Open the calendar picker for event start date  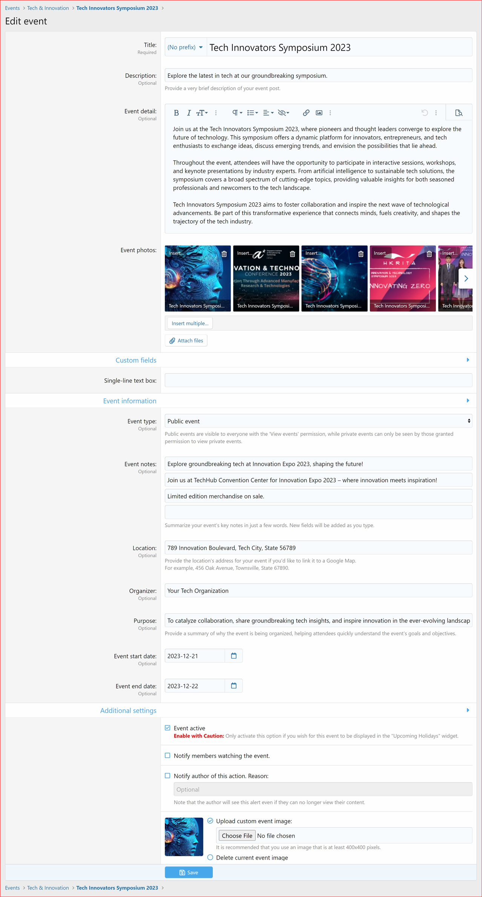[233, 656]
